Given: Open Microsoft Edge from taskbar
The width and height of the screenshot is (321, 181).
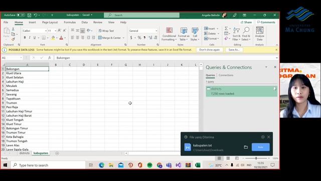Looking at the screenshot, I should (101, 165).
